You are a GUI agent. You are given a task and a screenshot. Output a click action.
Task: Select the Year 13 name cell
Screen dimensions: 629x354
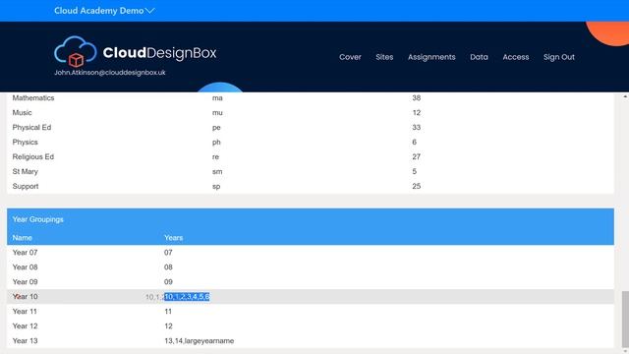(x=25, y=341)
